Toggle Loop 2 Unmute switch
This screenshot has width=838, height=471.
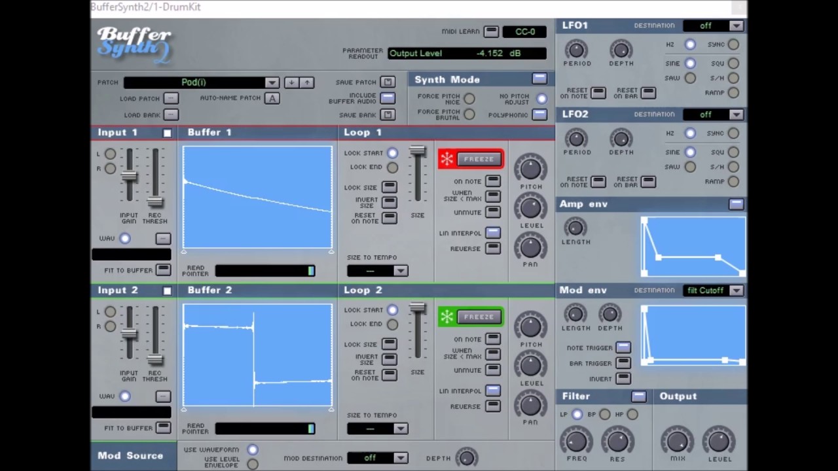click(x=493, y=370)
